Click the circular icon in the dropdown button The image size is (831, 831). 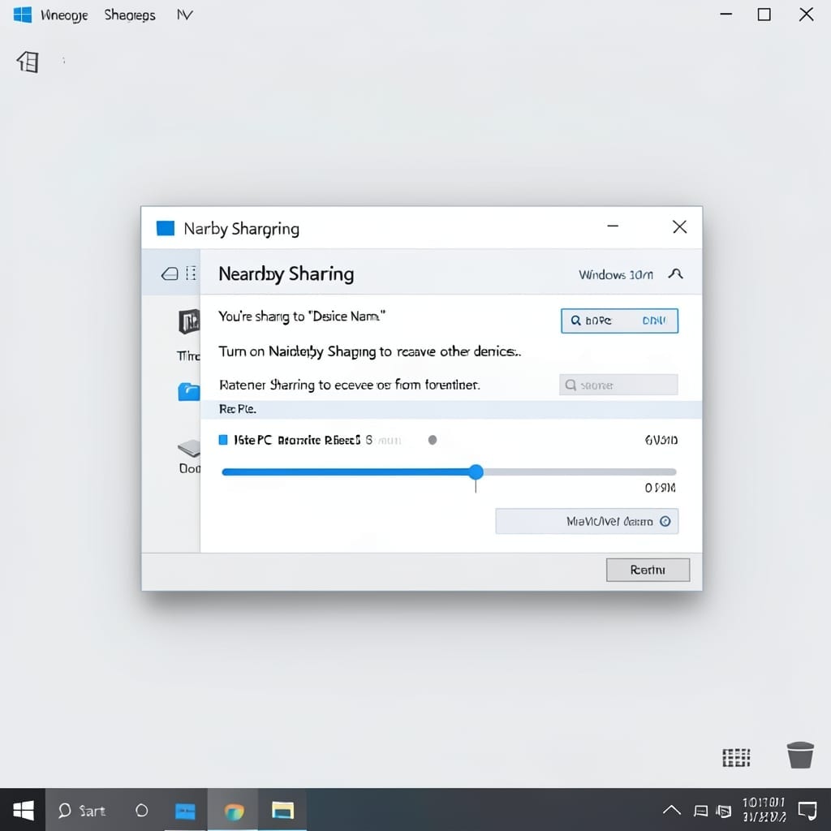[x=665, y=522]
